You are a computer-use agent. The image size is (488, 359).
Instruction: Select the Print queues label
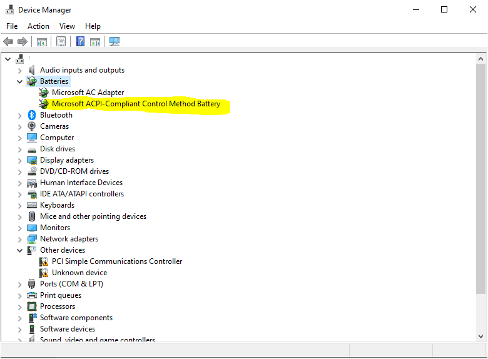point(61,295)
